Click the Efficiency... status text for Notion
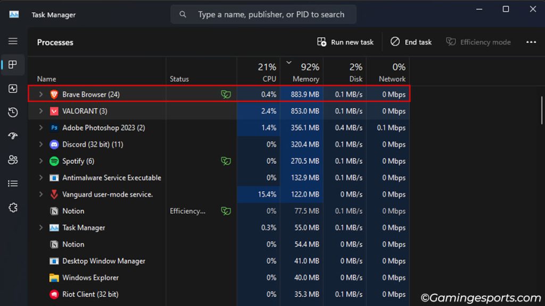 pyautogui.click(x=187, y=211)
